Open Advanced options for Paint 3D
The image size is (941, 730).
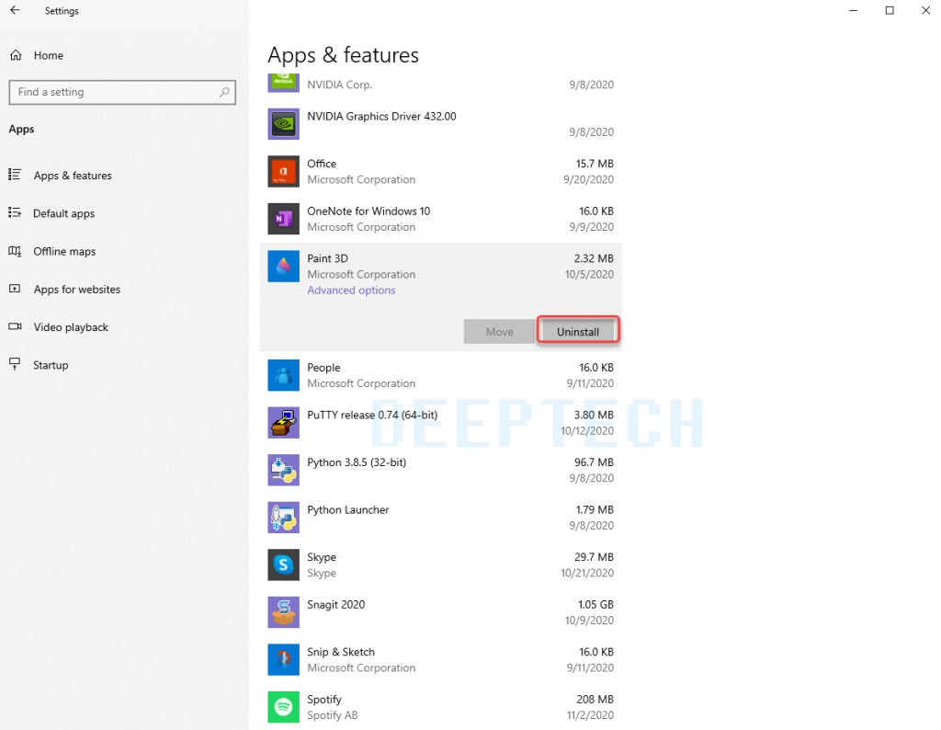tap(351, 290)
